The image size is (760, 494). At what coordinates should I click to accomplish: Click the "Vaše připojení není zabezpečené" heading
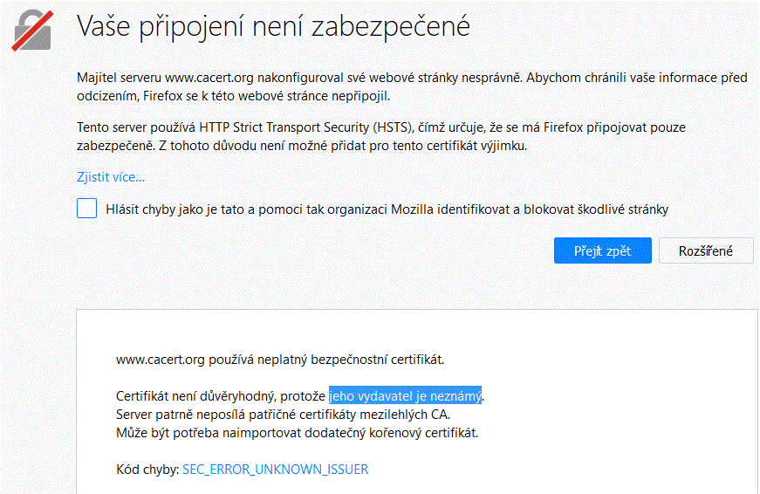tap(274, 27)
